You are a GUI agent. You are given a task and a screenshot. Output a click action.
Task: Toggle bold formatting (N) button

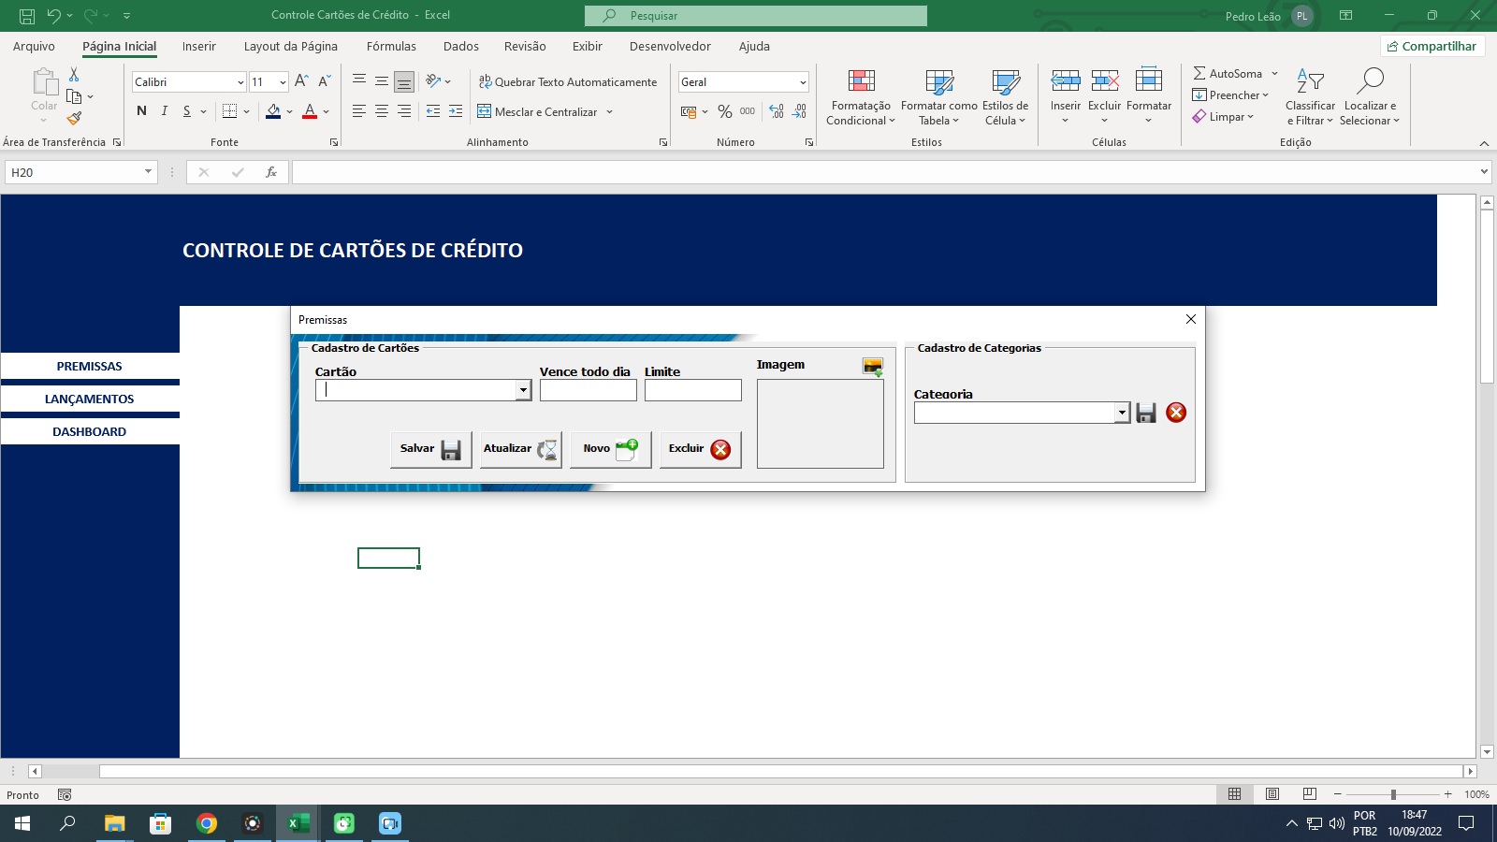(141, 111)
